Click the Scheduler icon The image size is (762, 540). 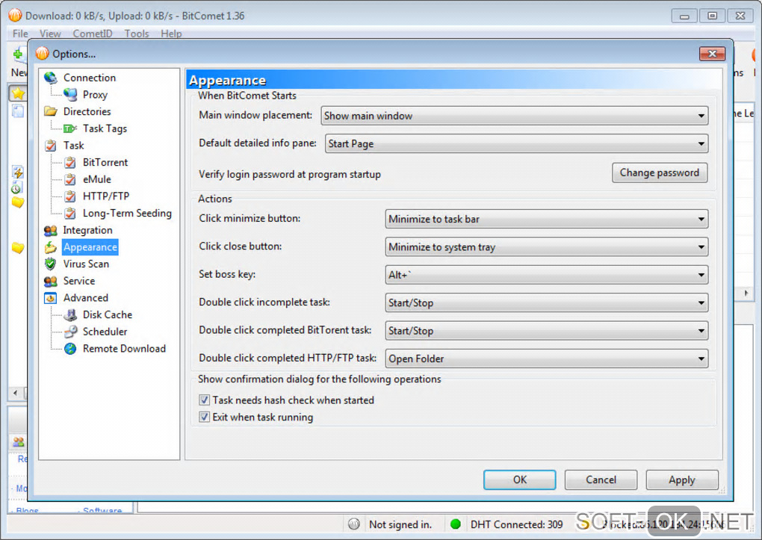coord(70,332)
